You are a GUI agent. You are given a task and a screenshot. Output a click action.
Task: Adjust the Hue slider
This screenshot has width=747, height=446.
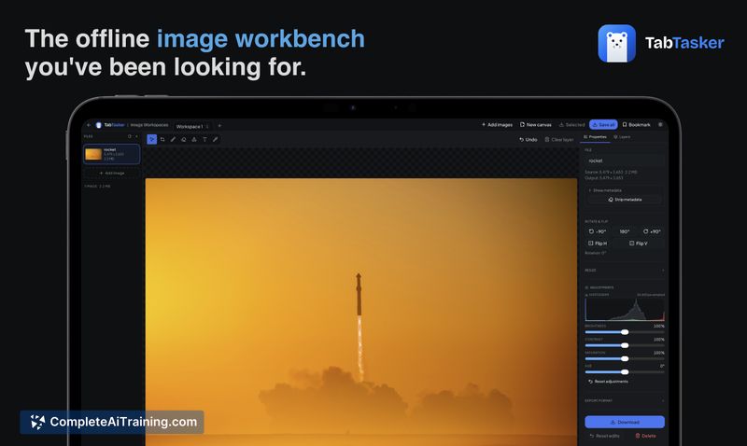pos(625,372)
